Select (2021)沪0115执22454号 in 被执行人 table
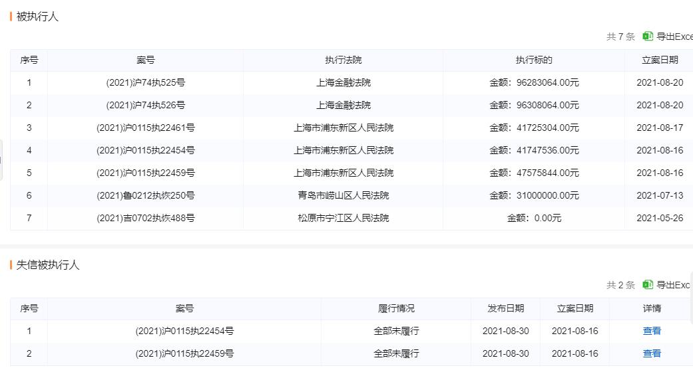This screenshot has width=693, height=368. 145,150
